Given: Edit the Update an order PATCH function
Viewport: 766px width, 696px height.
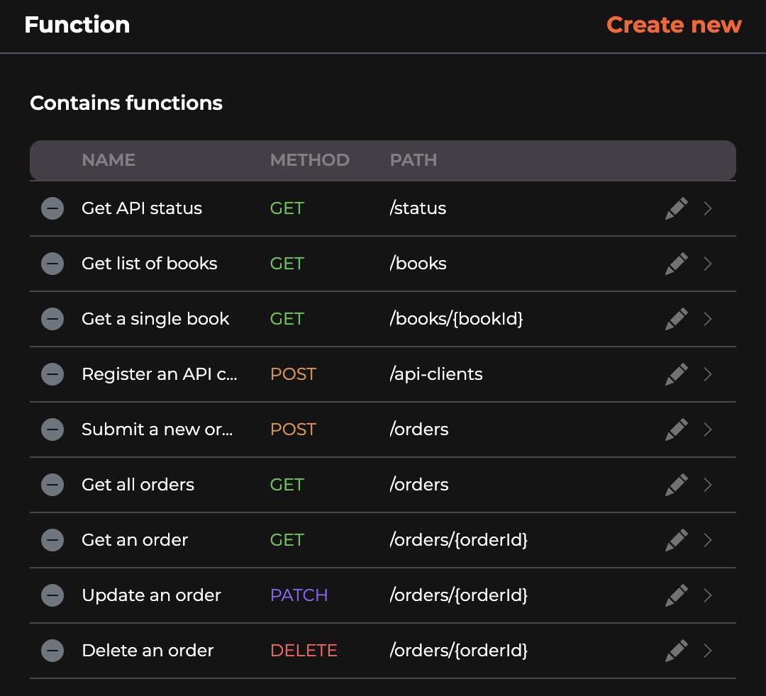Looking at the screenshot, I should point(677,595).
